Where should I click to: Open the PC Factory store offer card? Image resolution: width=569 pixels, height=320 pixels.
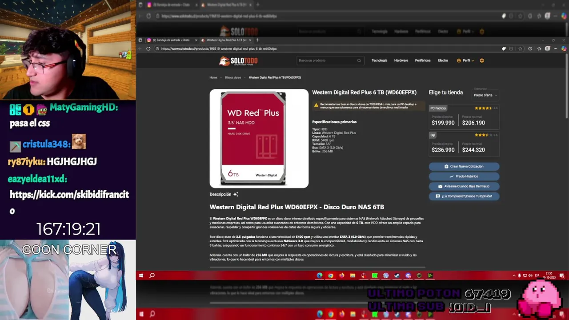click(464, 117)
